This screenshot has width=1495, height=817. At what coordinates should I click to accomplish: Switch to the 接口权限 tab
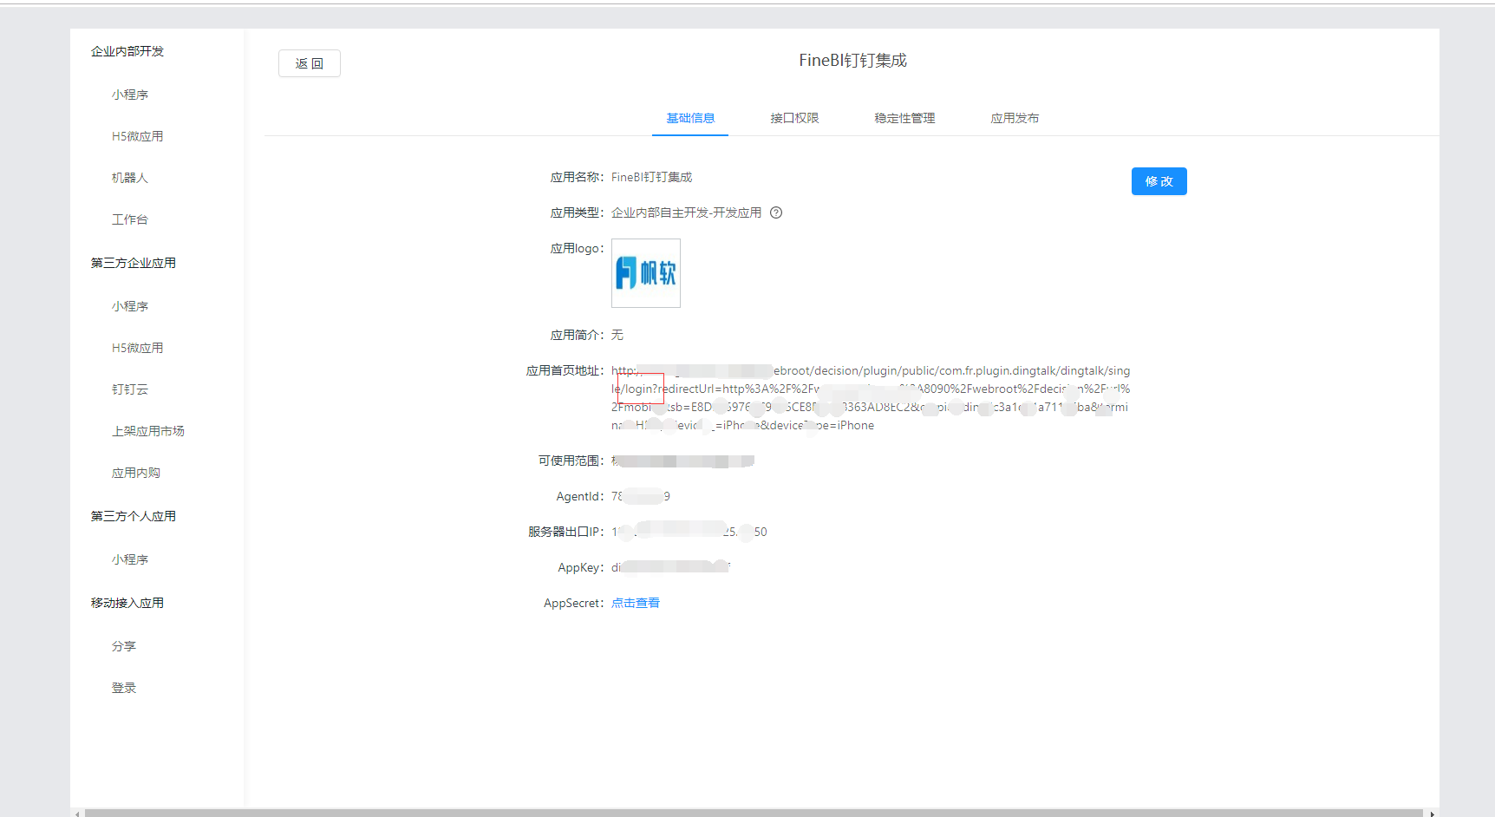[794, 118]
